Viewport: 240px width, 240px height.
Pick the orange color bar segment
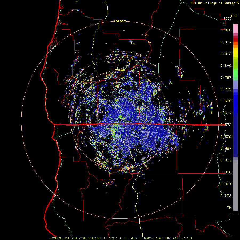(235, 46)
